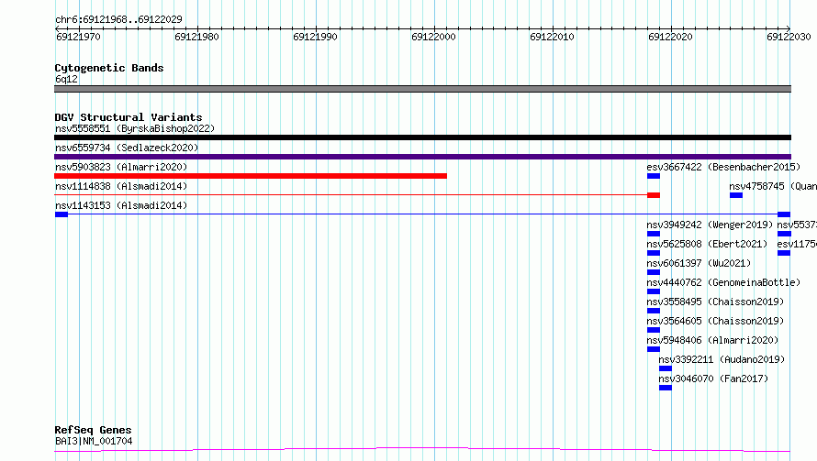Select the blue block under nsv3046070
Screen dimensions: 817x461
pyautogui.click(x=666, y=388)
